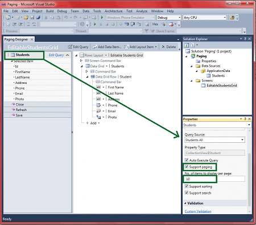Screen dimensions: 256x225
Task: Click the Continue play icon in the debug toolbar row
Action: point(95,24)
